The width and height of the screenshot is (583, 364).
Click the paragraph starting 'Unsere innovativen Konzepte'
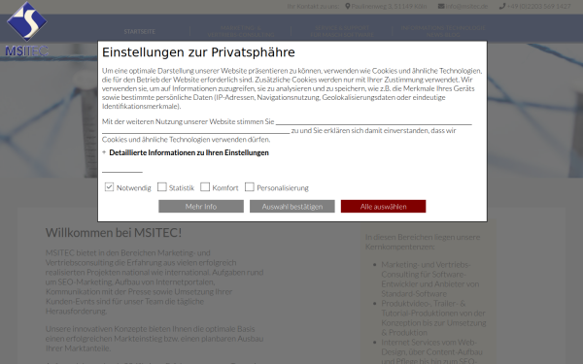(x=154, y=339)
